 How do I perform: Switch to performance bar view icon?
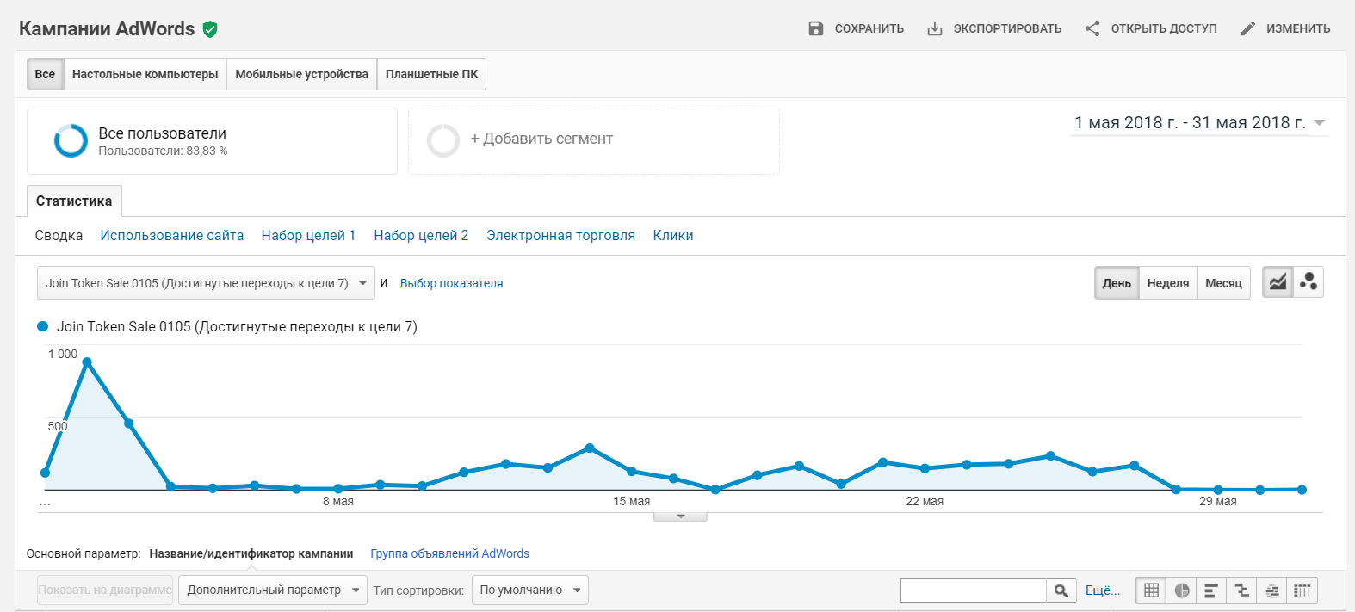[1211, 590]
